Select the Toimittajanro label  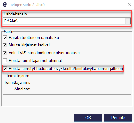18,76
